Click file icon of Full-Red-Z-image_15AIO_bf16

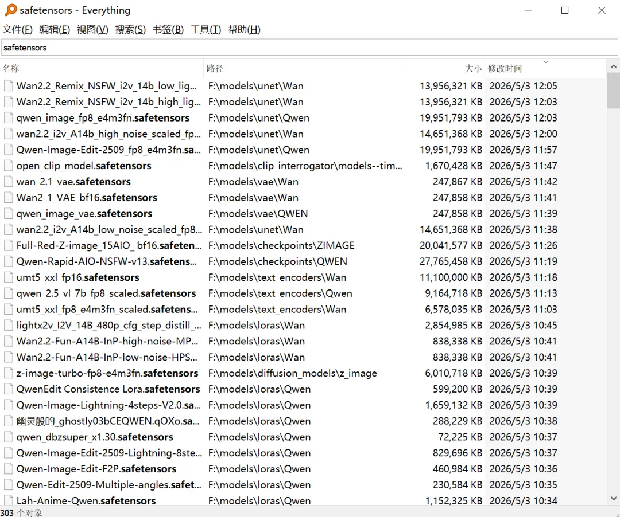pyautogui.click(x=8, y=245)
